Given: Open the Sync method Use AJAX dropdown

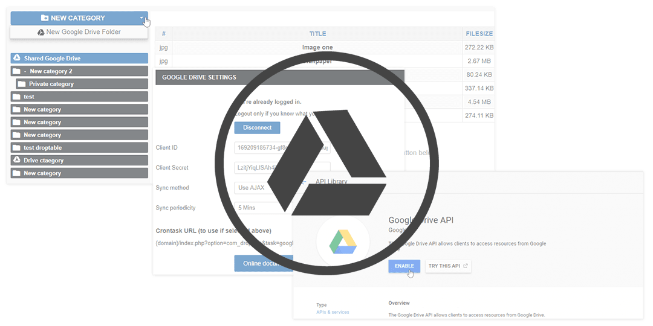Looking at the screenshot, I should [x=260, y=188].
